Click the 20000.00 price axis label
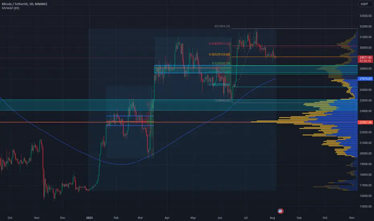This screenshot has width=374, height=221. (x=366, y=153)
